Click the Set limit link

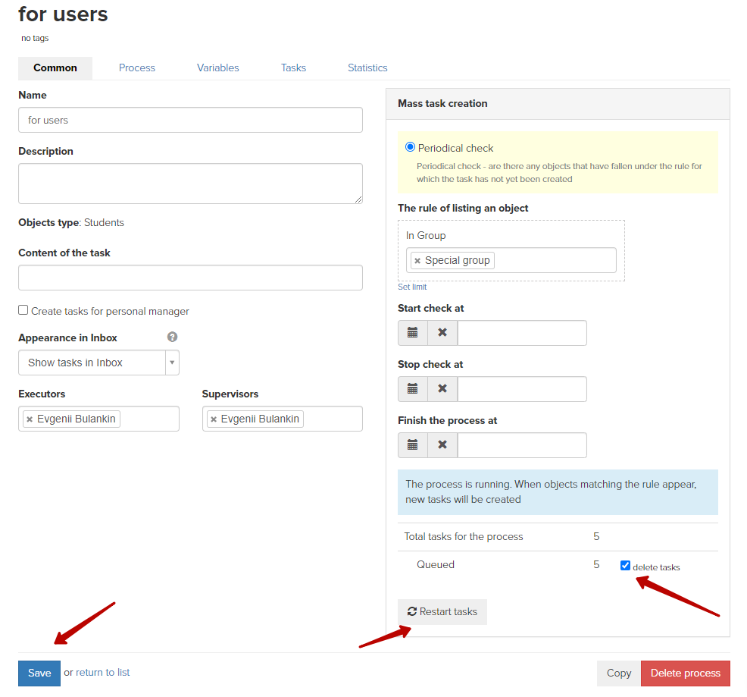point(412,287)
